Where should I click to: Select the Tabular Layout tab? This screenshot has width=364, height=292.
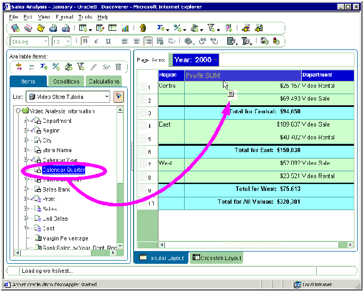162,258
